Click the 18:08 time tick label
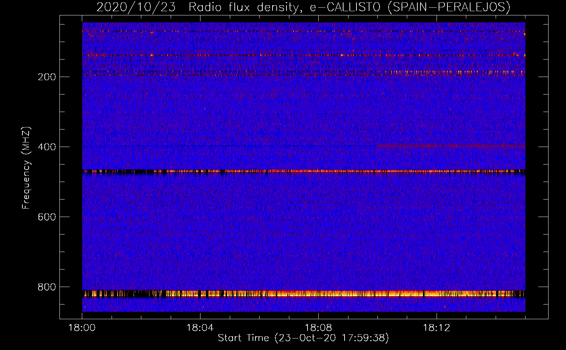Viewport: 566px width, 350px height. pyautogui.click(x=318, y=328)
